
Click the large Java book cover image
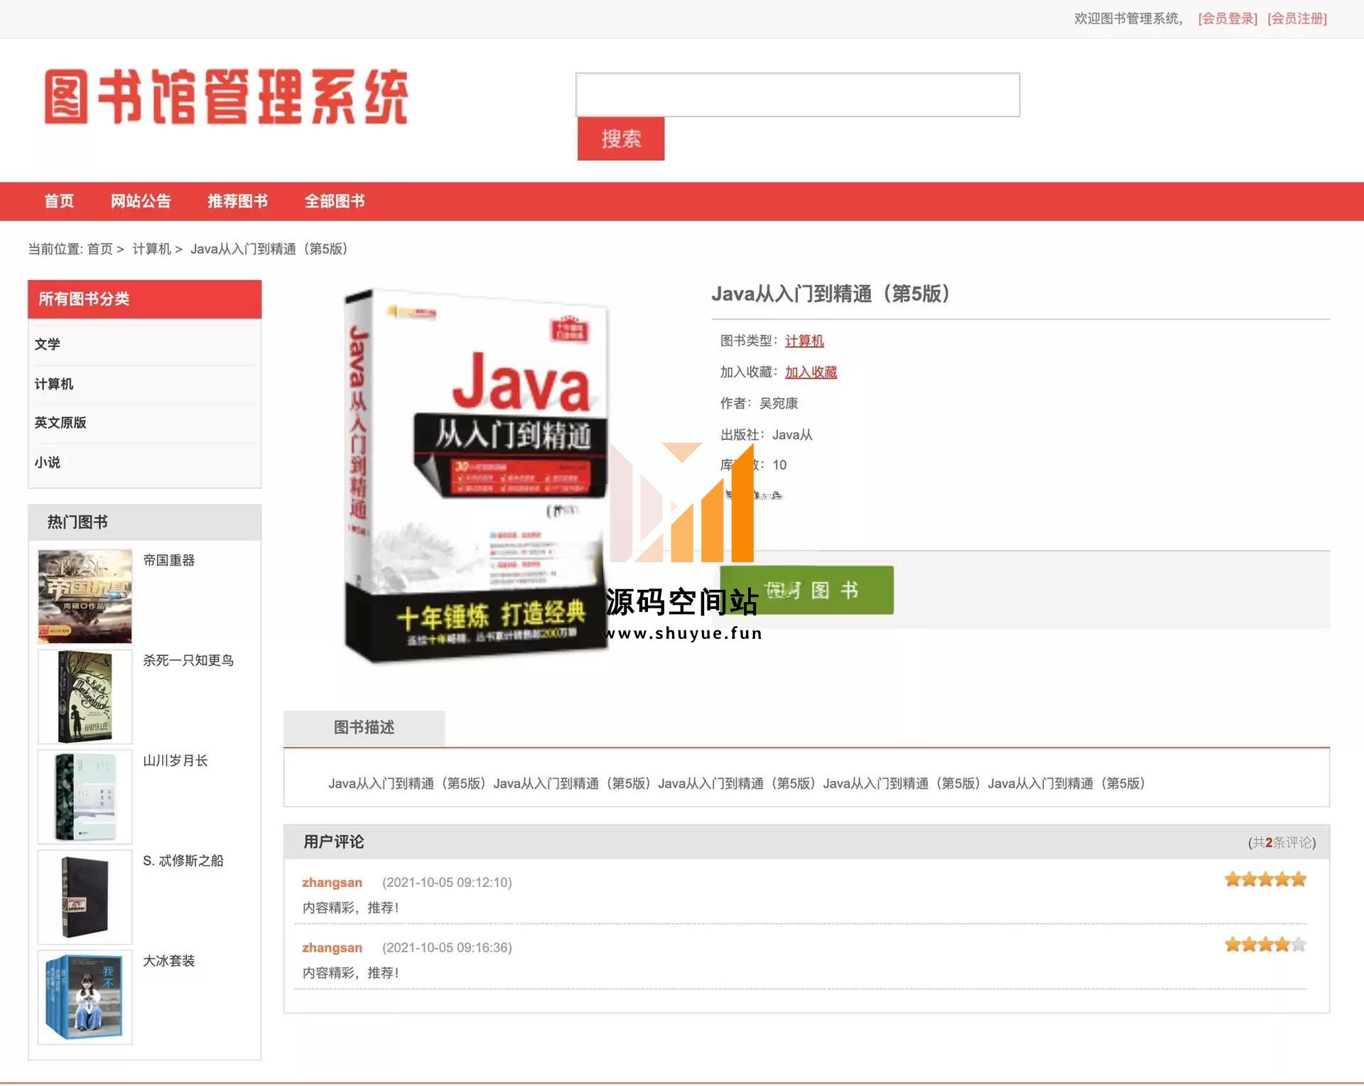[x=476, y=475]
